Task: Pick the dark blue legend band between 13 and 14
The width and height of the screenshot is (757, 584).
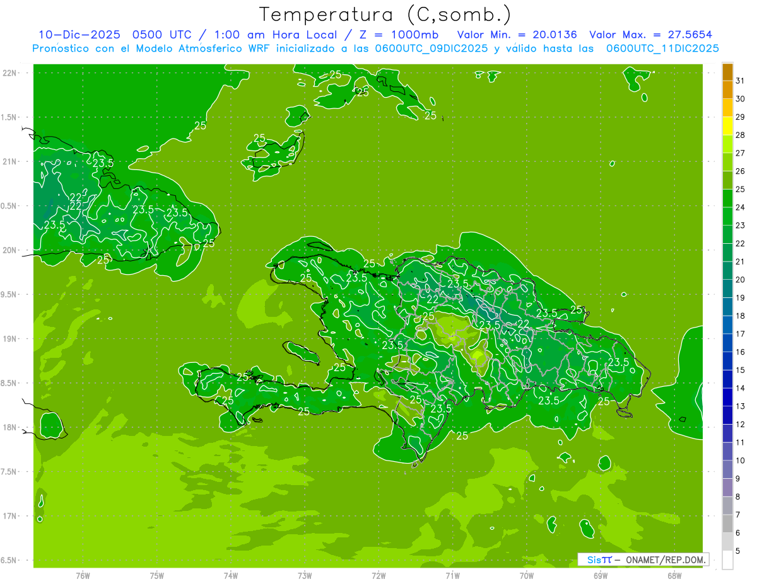Action: [x=727, y=398]
